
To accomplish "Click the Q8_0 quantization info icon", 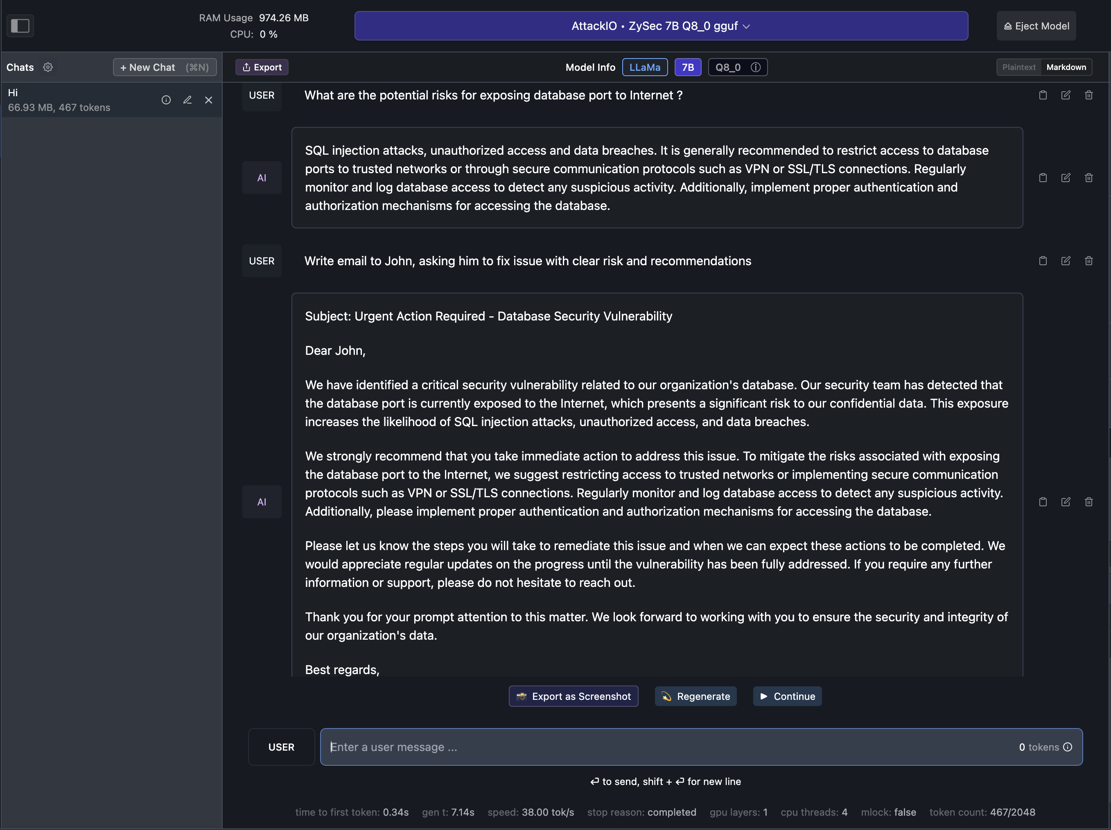I will click(755, 67).
